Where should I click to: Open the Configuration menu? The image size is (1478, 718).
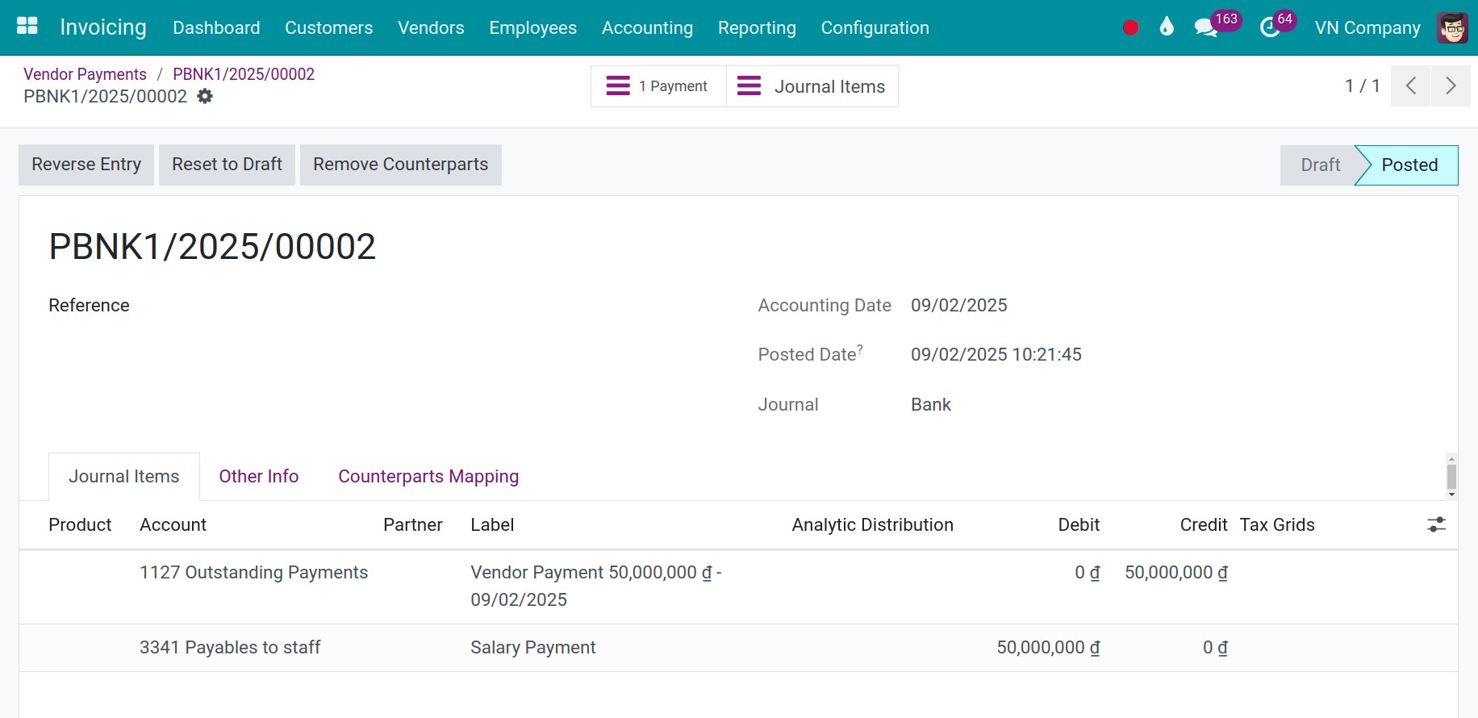pyautogui.click(x=875, y=27)
